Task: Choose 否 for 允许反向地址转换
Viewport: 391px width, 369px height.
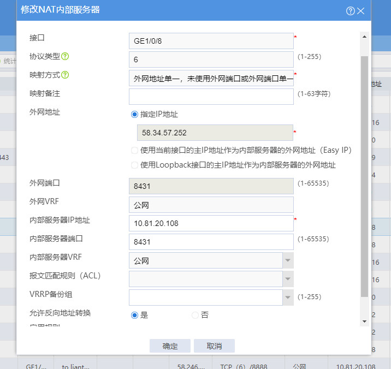Action: coord(195,315)
